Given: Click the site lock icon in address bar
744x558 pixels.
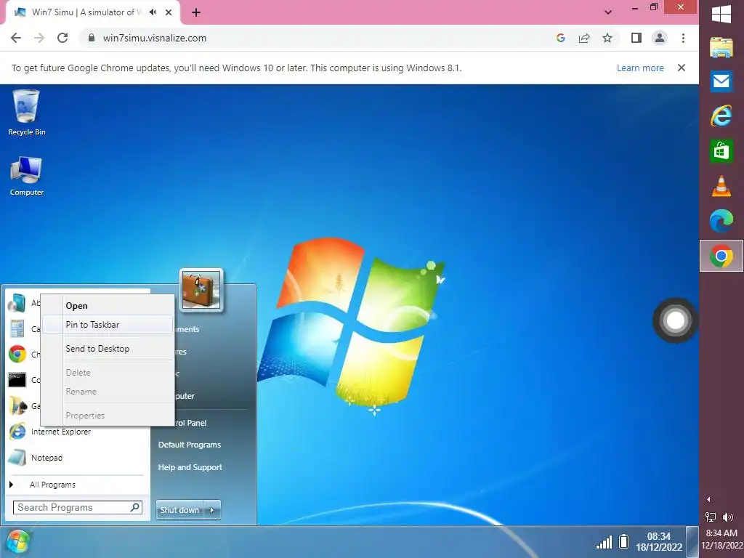Looking at the screenshot, I should click(x=92, y=38).
